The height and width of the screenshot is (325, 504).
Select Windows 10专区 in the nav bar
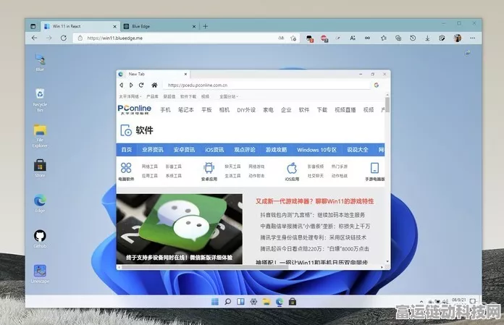pyautogui.click(x=316, y=150)
